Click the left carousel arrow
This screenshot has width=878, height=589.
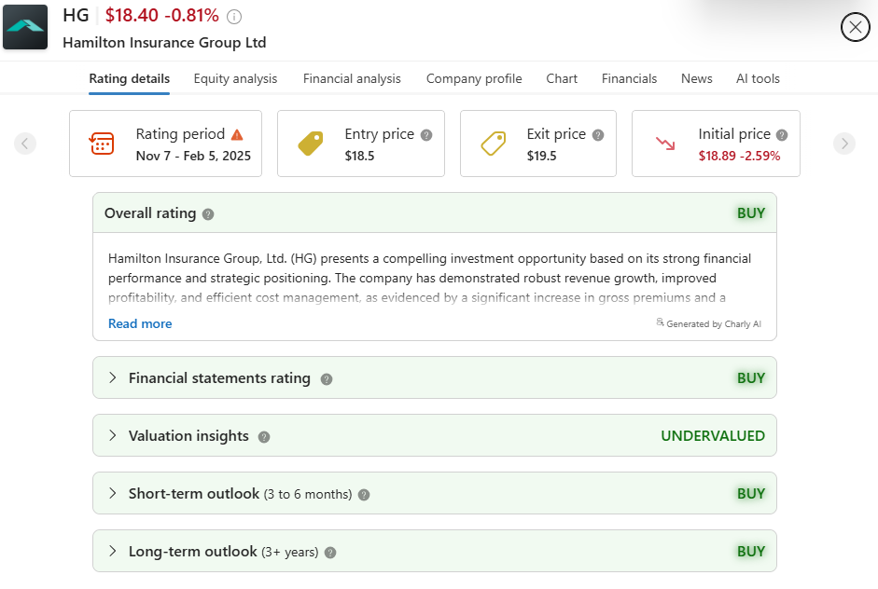pos(25,144)
